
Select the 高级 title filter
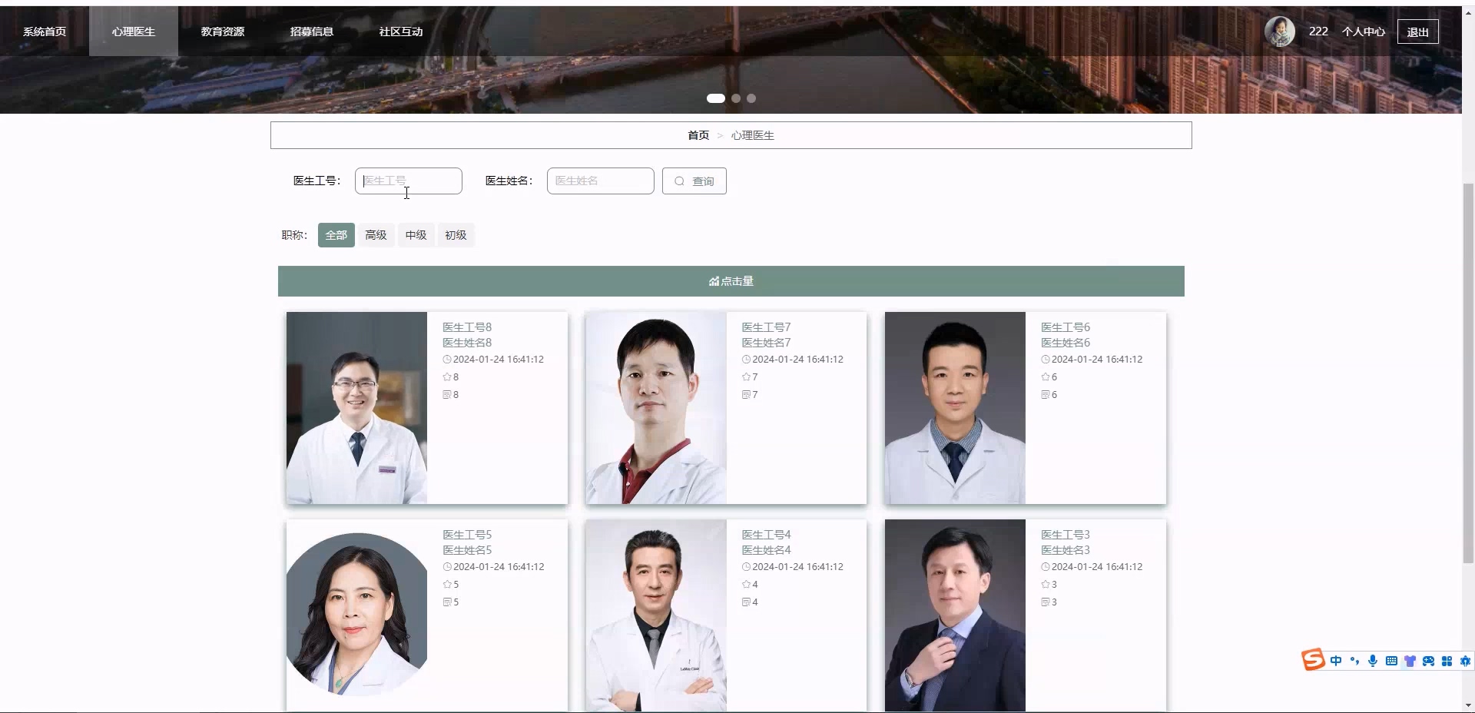[x=376, y=235]
